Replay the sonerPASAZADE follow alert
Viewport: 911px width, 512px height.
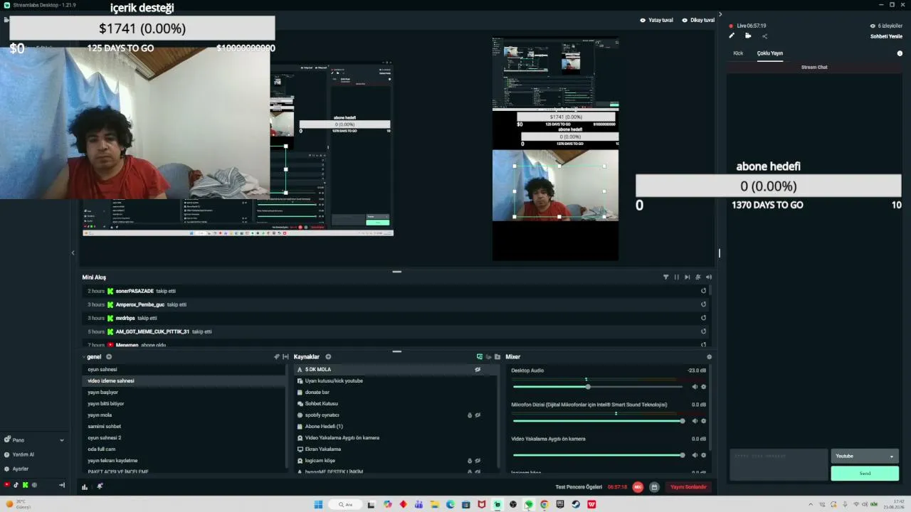[x=704, y=291]
